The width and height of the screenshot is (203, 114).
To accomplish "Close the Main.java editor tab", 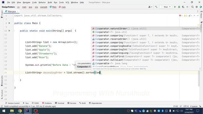I will [x=18, y=11].
